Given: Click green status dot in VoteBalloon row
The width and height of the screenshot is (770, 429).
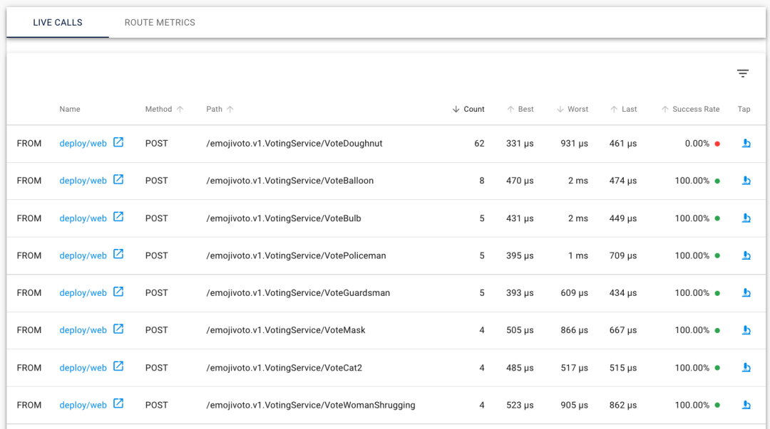Looking at the screenshot, I should click(x=717, y=181).
